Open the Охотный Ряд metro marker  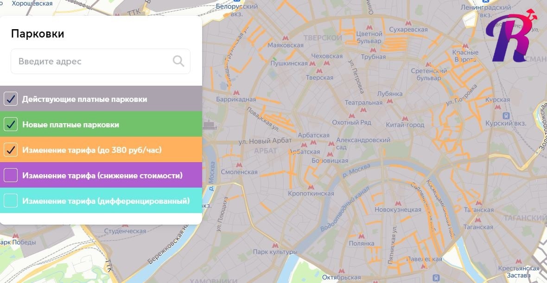click(x=352, y=116)
